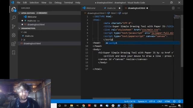Click ENG language indicator in tray
Image resolution: width=193 pixels, height=108 pixels.
click(x=166, y=106)
